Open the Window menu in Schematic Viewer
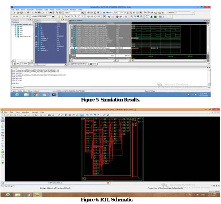This screenshot has height=204, width=221. coord(26,112)
